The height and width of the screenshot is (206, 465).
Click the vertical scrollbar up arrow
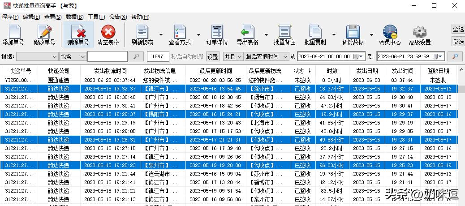(461, 70)
